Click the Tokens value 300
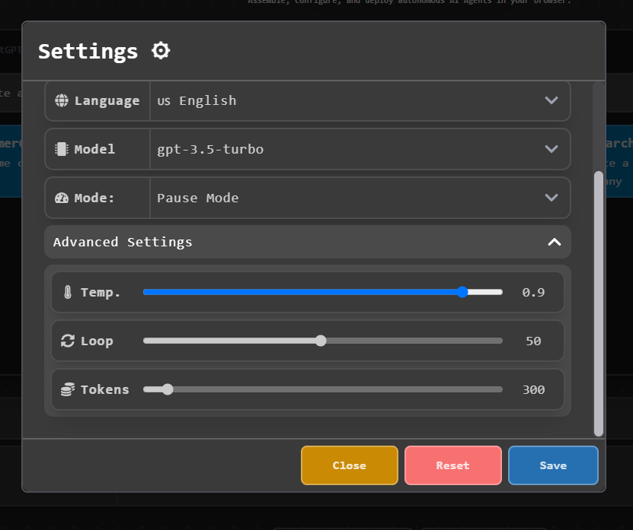633x530 pixels. point(533,390)
